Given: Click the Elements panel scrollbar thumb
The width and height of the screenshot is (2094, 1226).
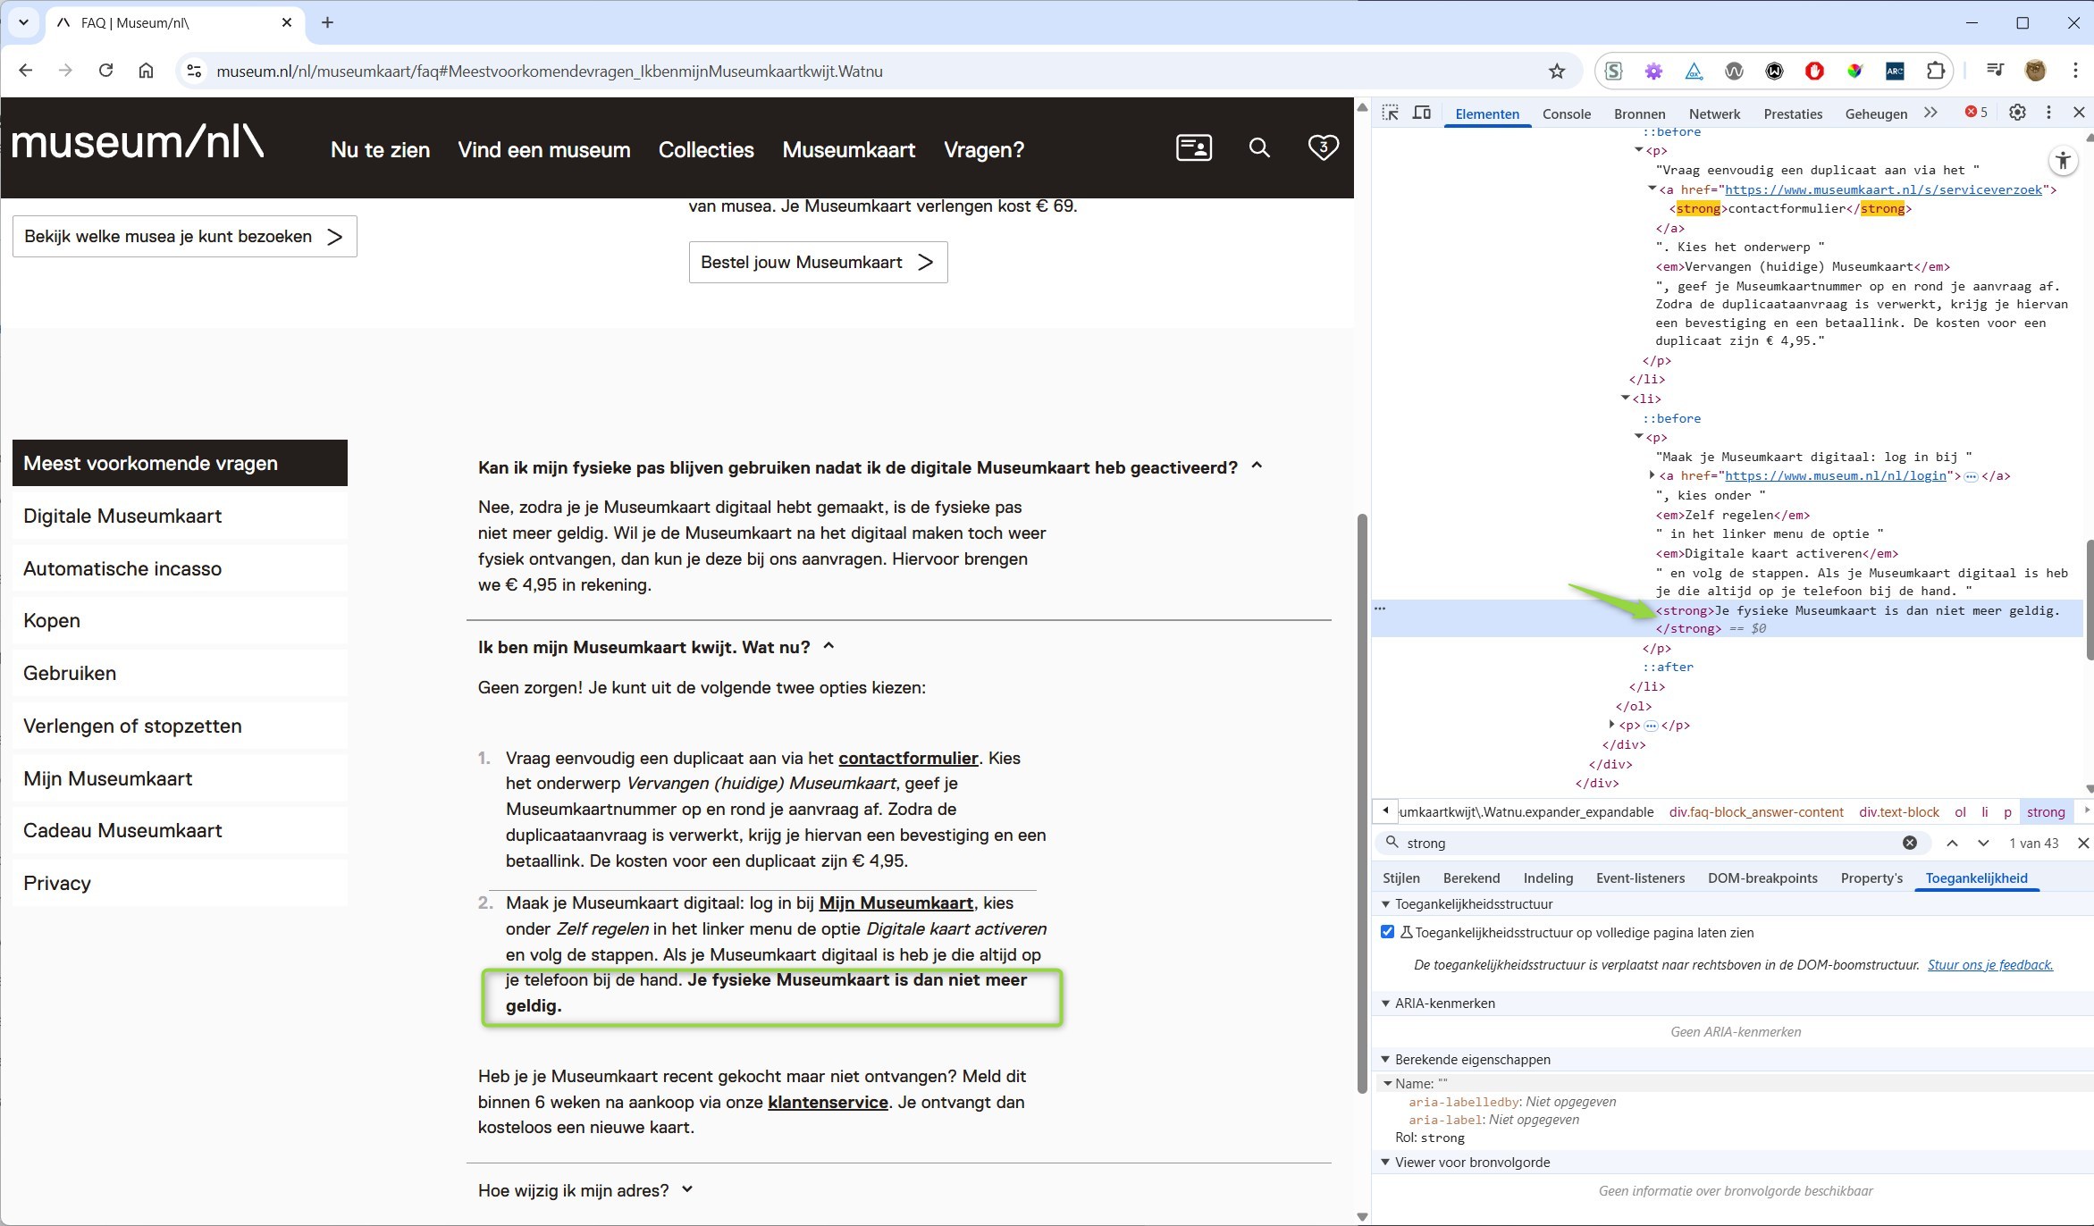Looking at the screenshot, I should click(2090, 599).
